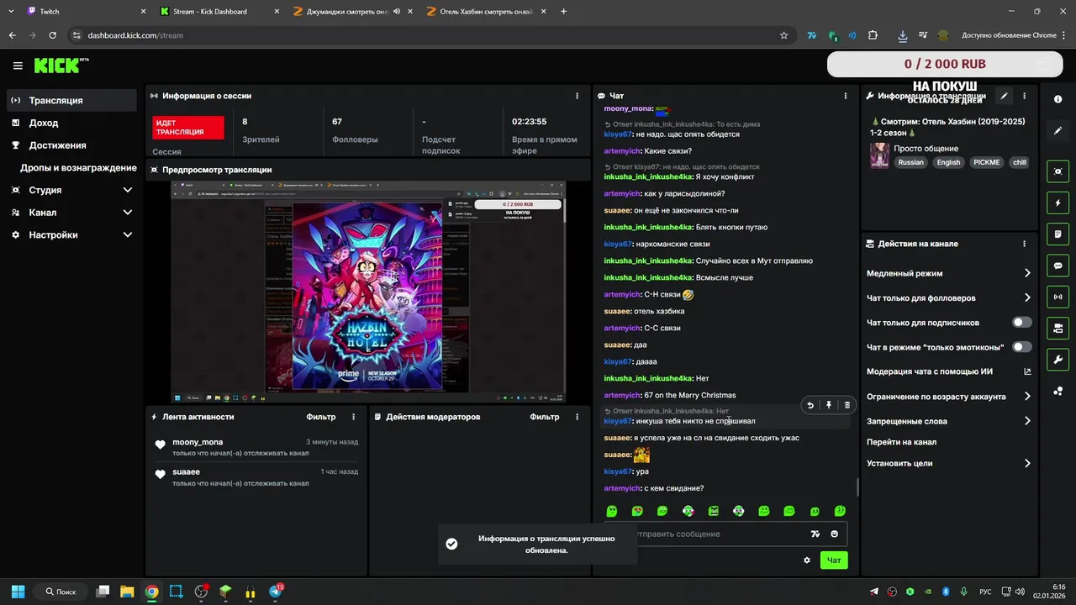Select Трансляция in left sidebar
Image resolution: width=1076 pixels, height=605 pixels.
click(71, 100)
